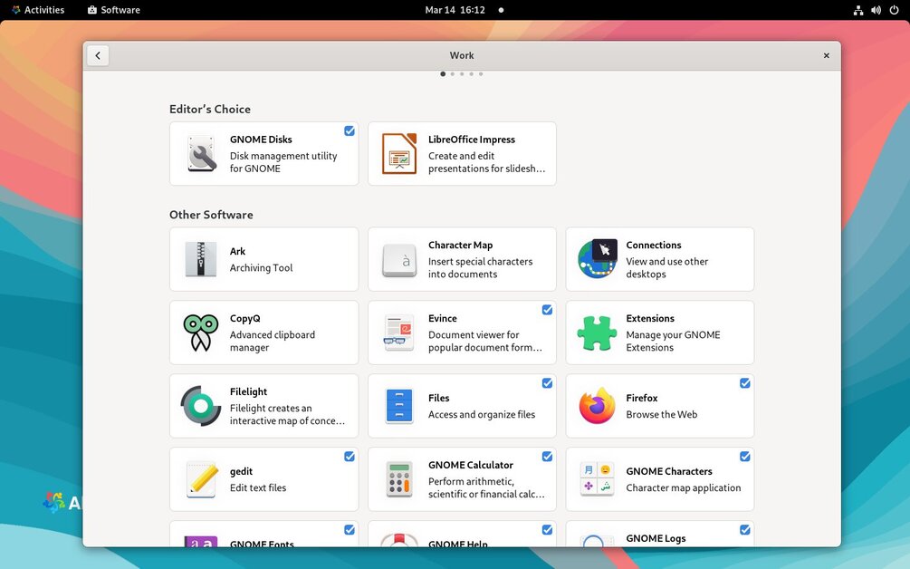910x569 pixels.
Task: Select 'View and use other desktops' text
Action: [667, 267]
